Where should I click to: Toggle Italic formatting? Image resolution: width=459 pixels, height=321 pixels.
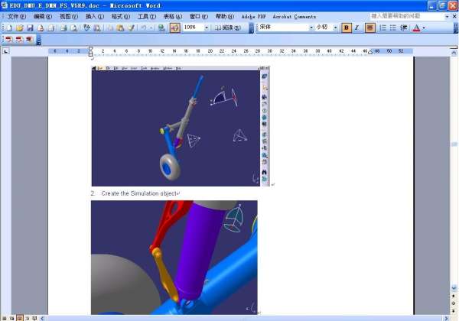click(x=356, y=28)
